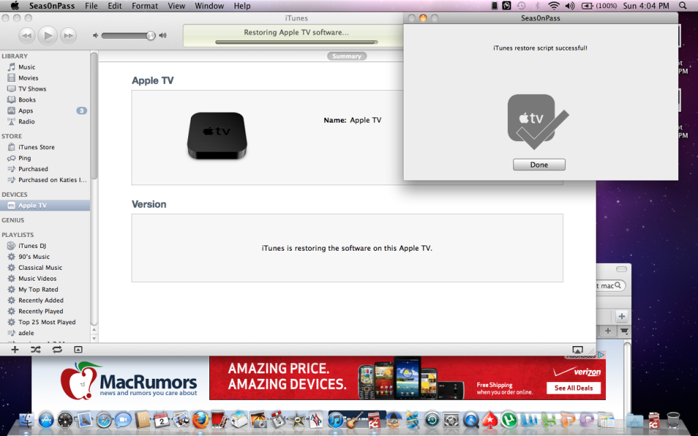Click See All Deals in the Verizon ad
Image resolution: width=698 pixels, height=436 pixels.
[573, 388]
